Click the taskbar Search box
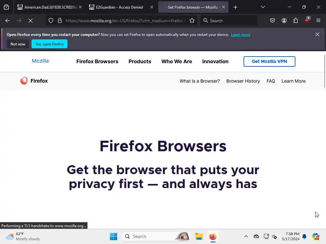 click(x=156, y=236)
